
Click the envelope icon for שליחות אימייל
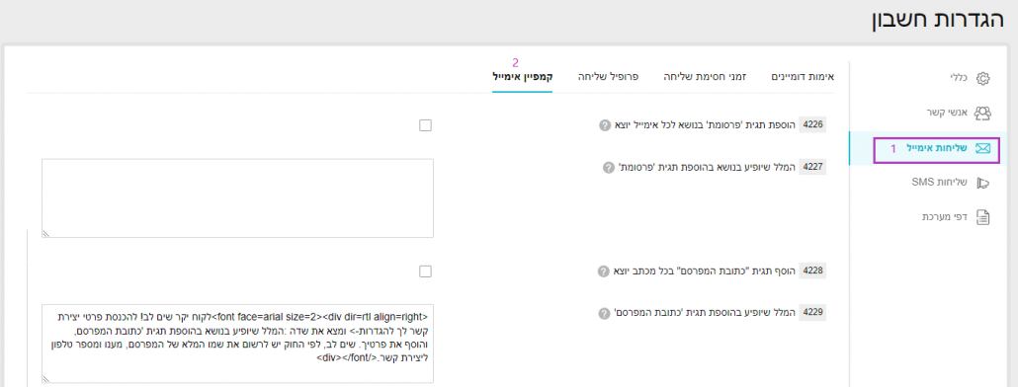click(983, 148)
